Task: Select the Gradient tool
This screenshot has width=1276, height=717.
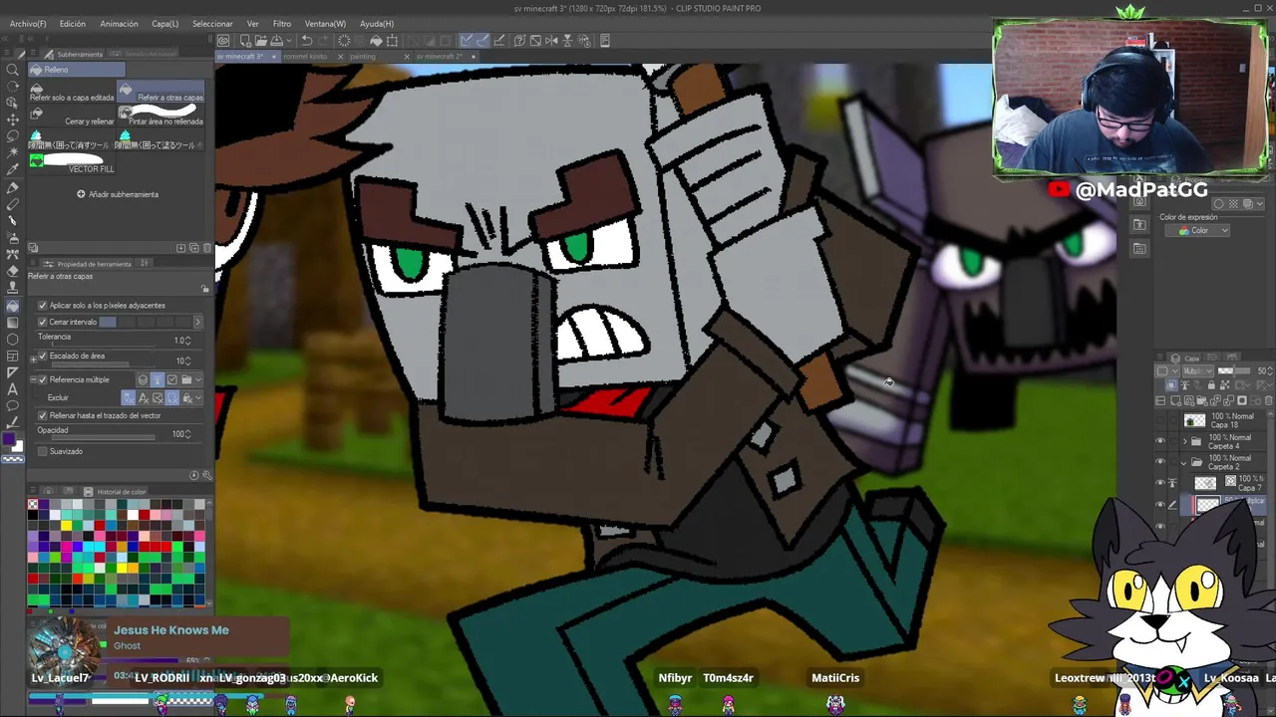Action: [x=12, y=322]
